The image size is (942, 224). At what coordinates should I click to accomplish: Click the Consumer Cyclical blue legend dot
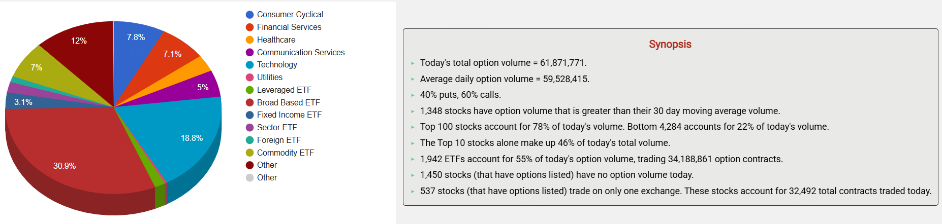[x=249, y=15]
